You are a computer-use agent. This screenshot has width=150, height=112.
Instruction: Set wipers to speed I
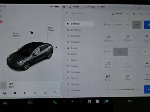click(131, 51)
